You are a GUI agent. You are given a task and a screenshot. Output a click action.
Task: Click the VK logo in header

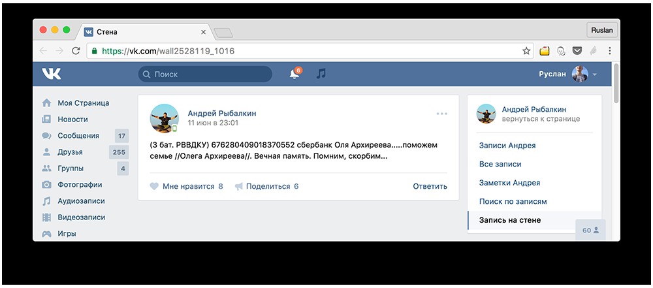pos(51,74)
